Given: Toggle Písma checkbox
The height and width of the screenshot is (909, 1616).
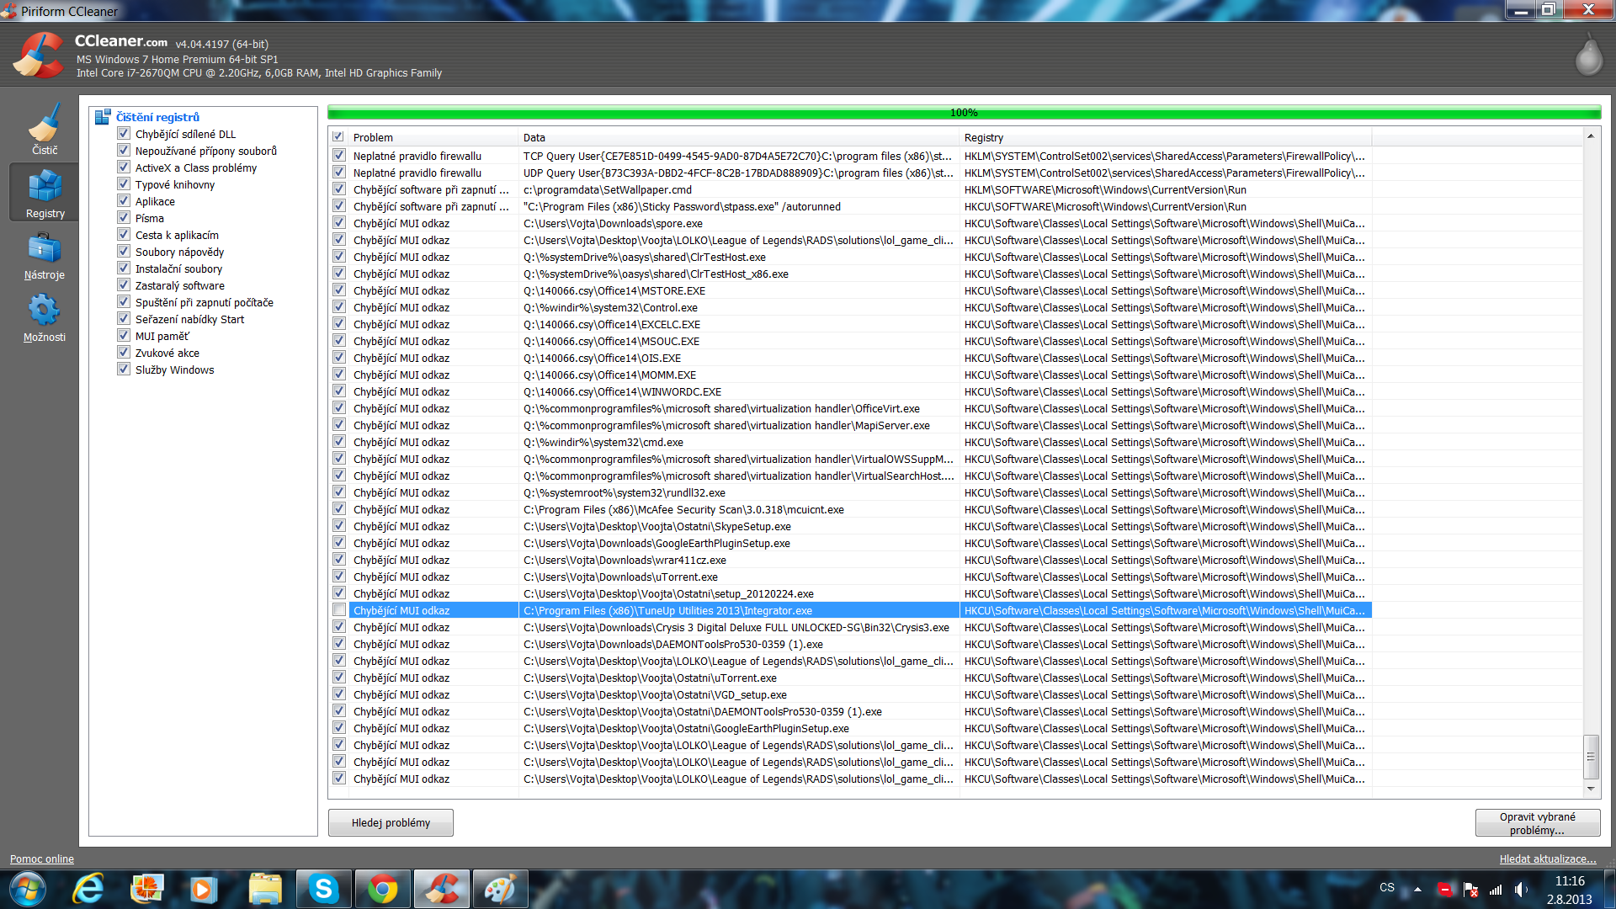Looking at the screenshot, I should coord(124,218).
